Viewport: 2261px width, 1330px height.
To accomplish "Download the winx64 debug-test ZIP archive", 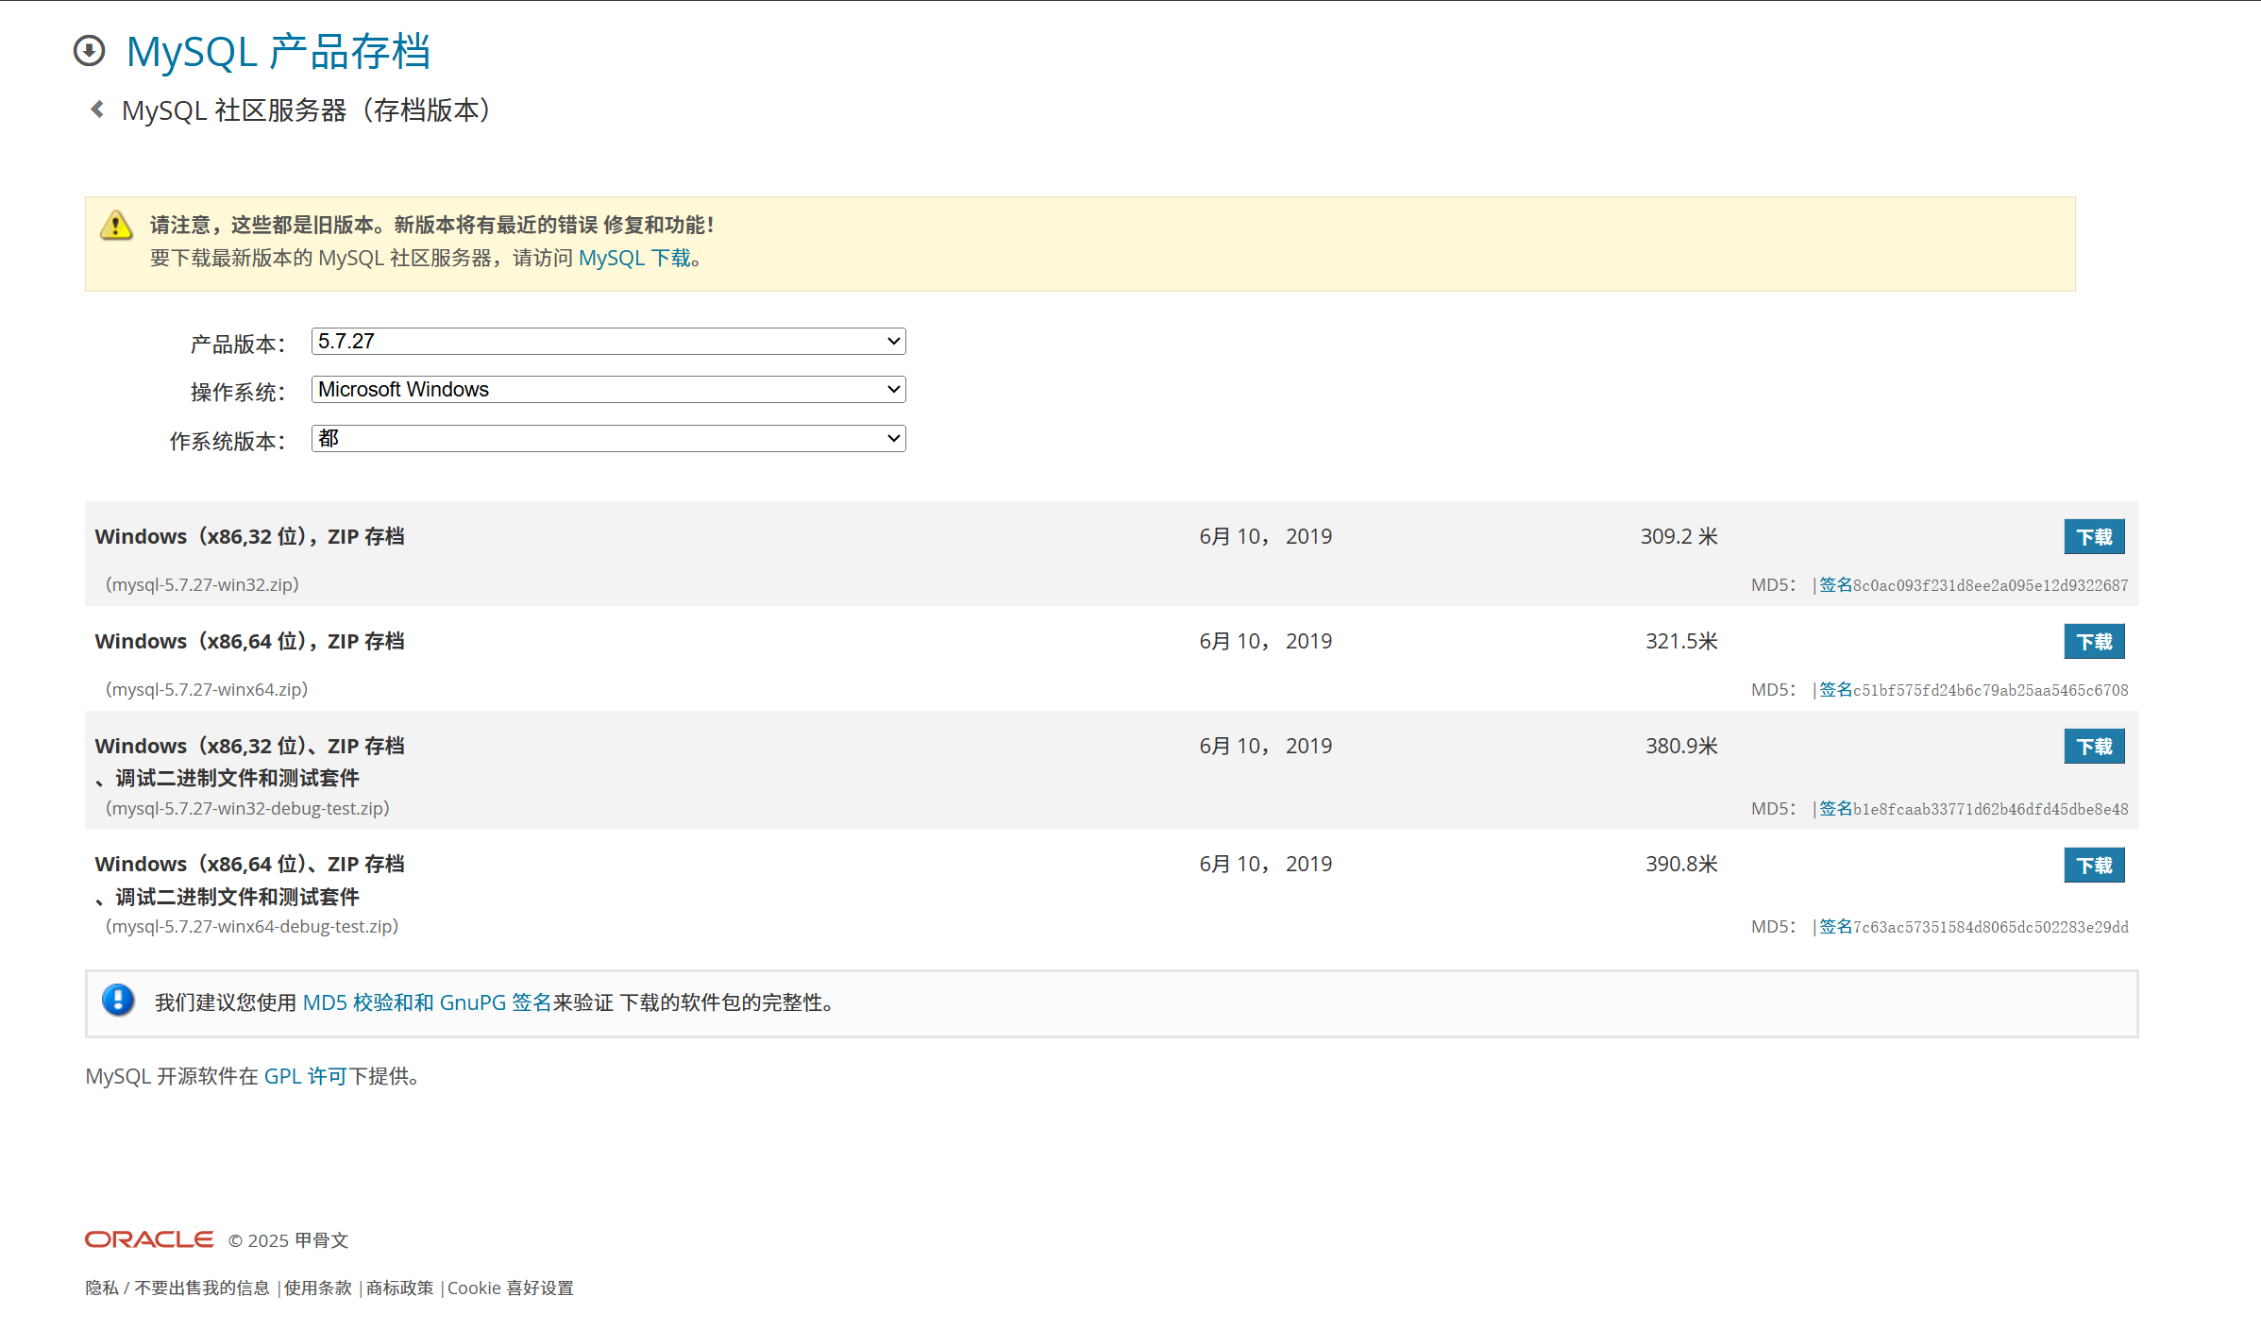I will click(x=2093, y=866).
